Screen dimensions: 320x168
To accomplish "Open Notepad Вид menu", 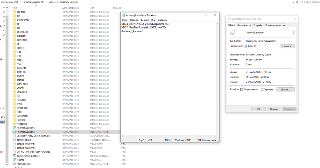I will (x=153, y=20).
